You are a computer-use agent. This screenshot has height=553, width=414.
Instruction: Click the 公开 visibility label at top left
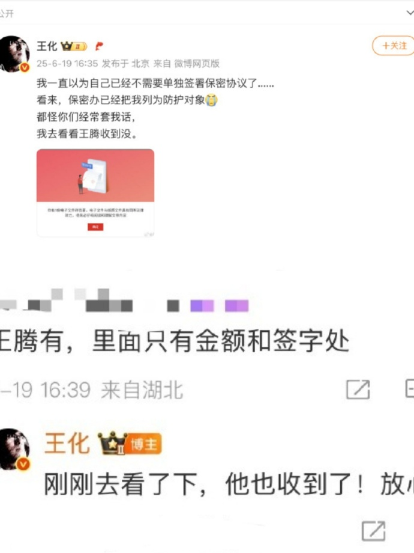point(7,13)
